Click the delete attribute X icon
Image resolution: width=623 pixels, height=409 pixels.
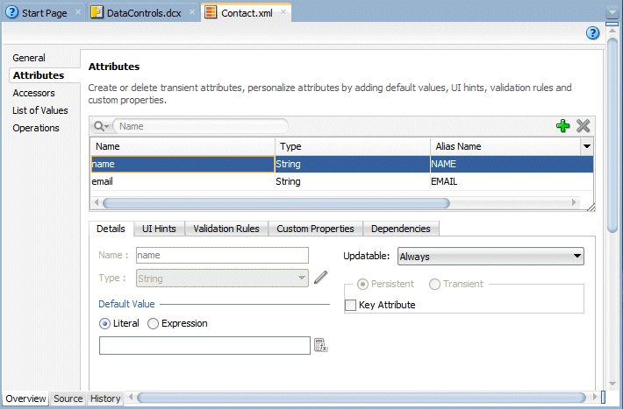pos(583,126)
